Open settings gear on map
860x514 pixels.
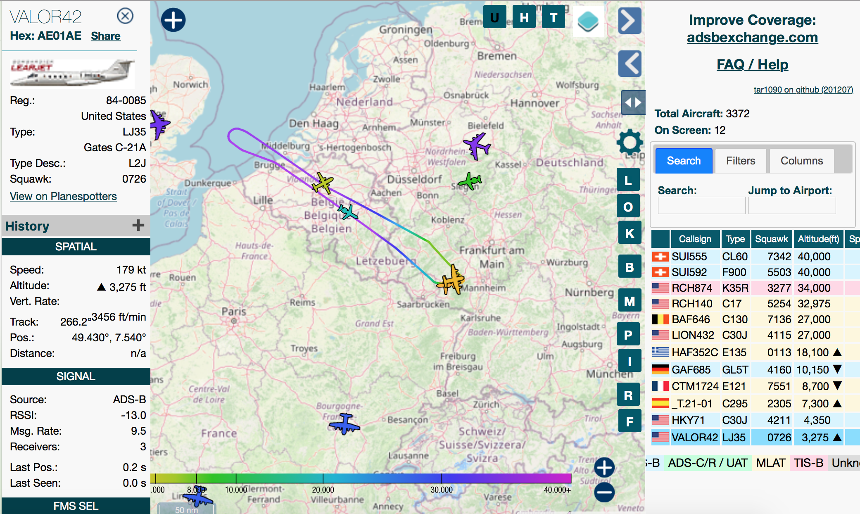(630, 143)
